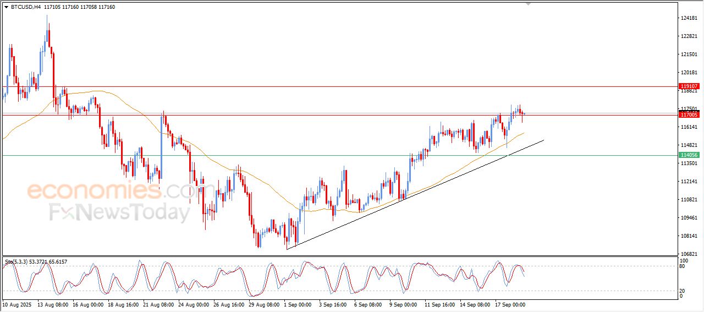
Task: Click the 112141 price axis value
Action: click(690, 182)
